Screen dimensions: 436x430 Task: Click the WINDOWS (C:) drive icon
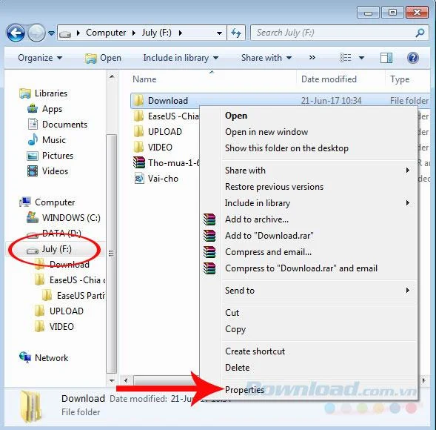(33, 217)
